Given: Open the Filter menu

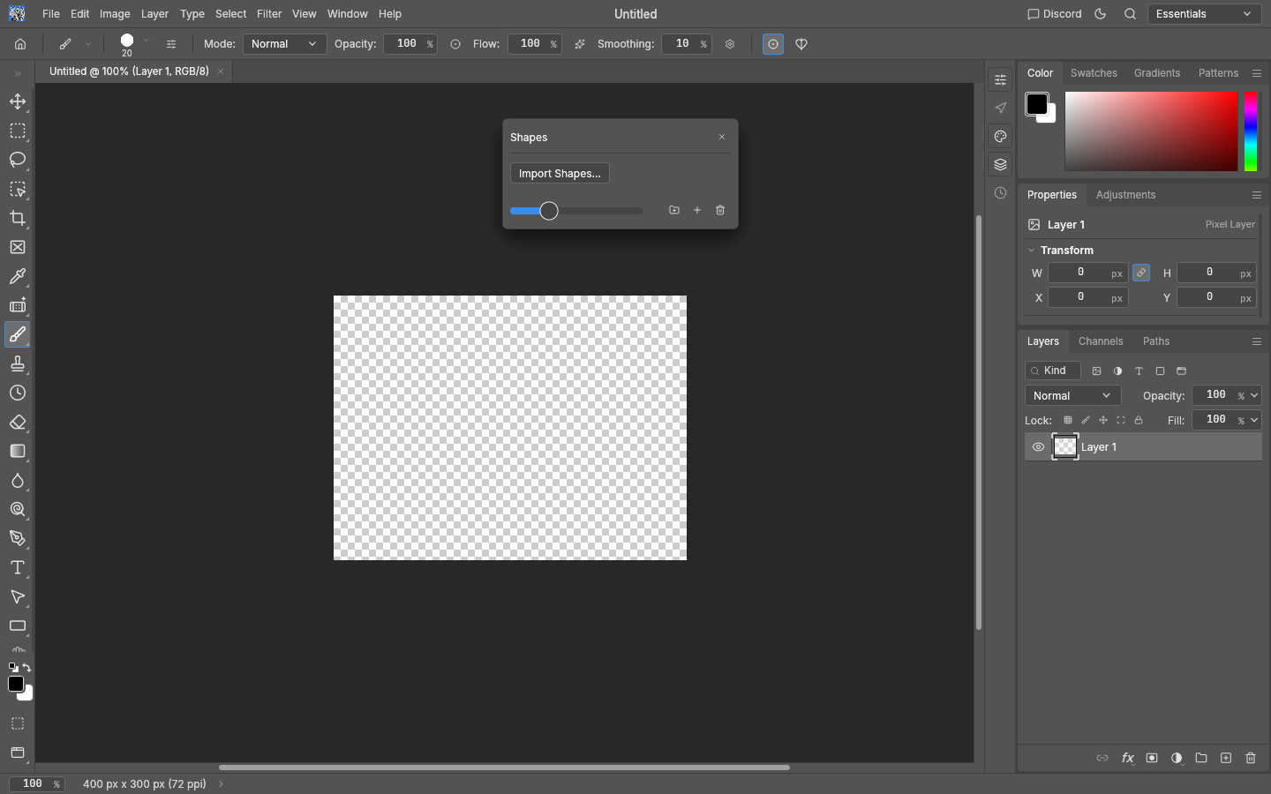Looking at the screenshot, I should (x=269, y=14).
